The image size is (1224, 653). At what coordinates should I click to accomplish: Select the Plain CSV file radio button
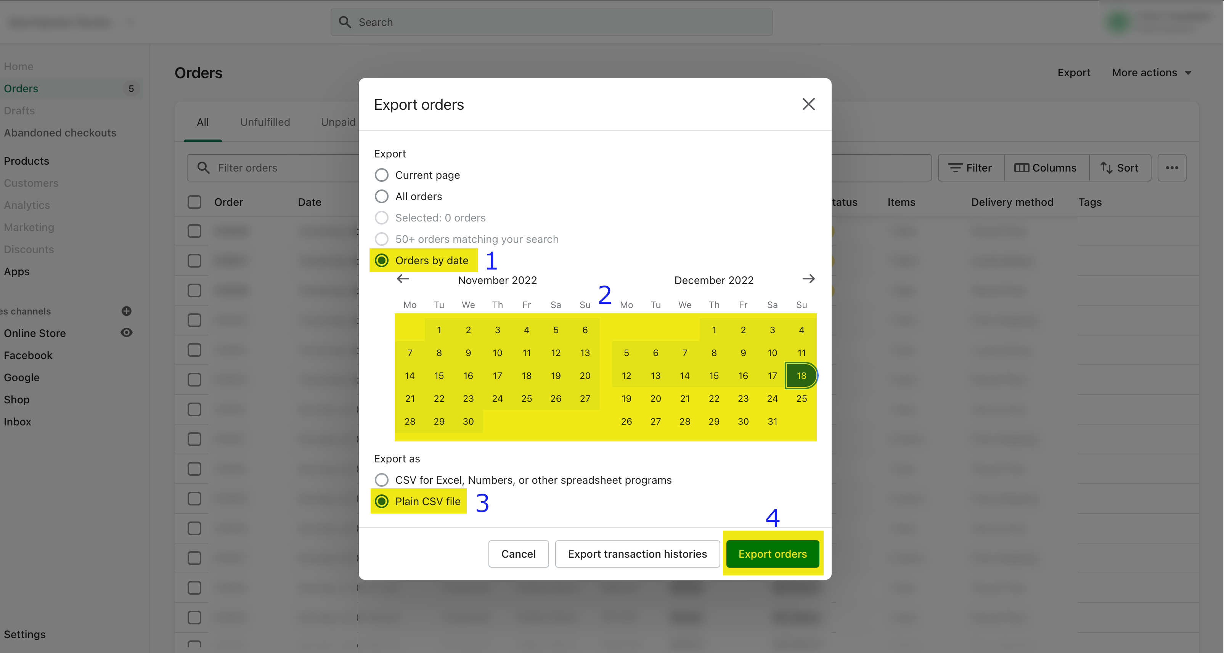point(381,500)
